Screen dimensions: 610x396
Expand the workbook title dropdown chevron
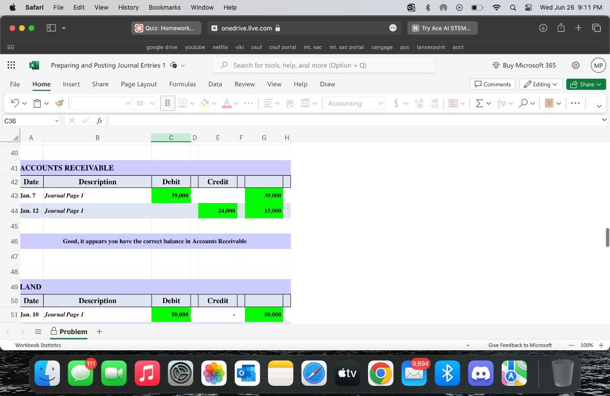[x=183, y=65]
